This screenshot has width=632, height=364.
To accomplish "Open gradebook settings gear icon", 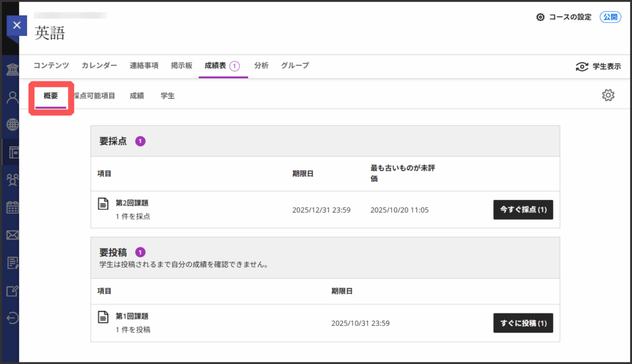I will point(608,95).
